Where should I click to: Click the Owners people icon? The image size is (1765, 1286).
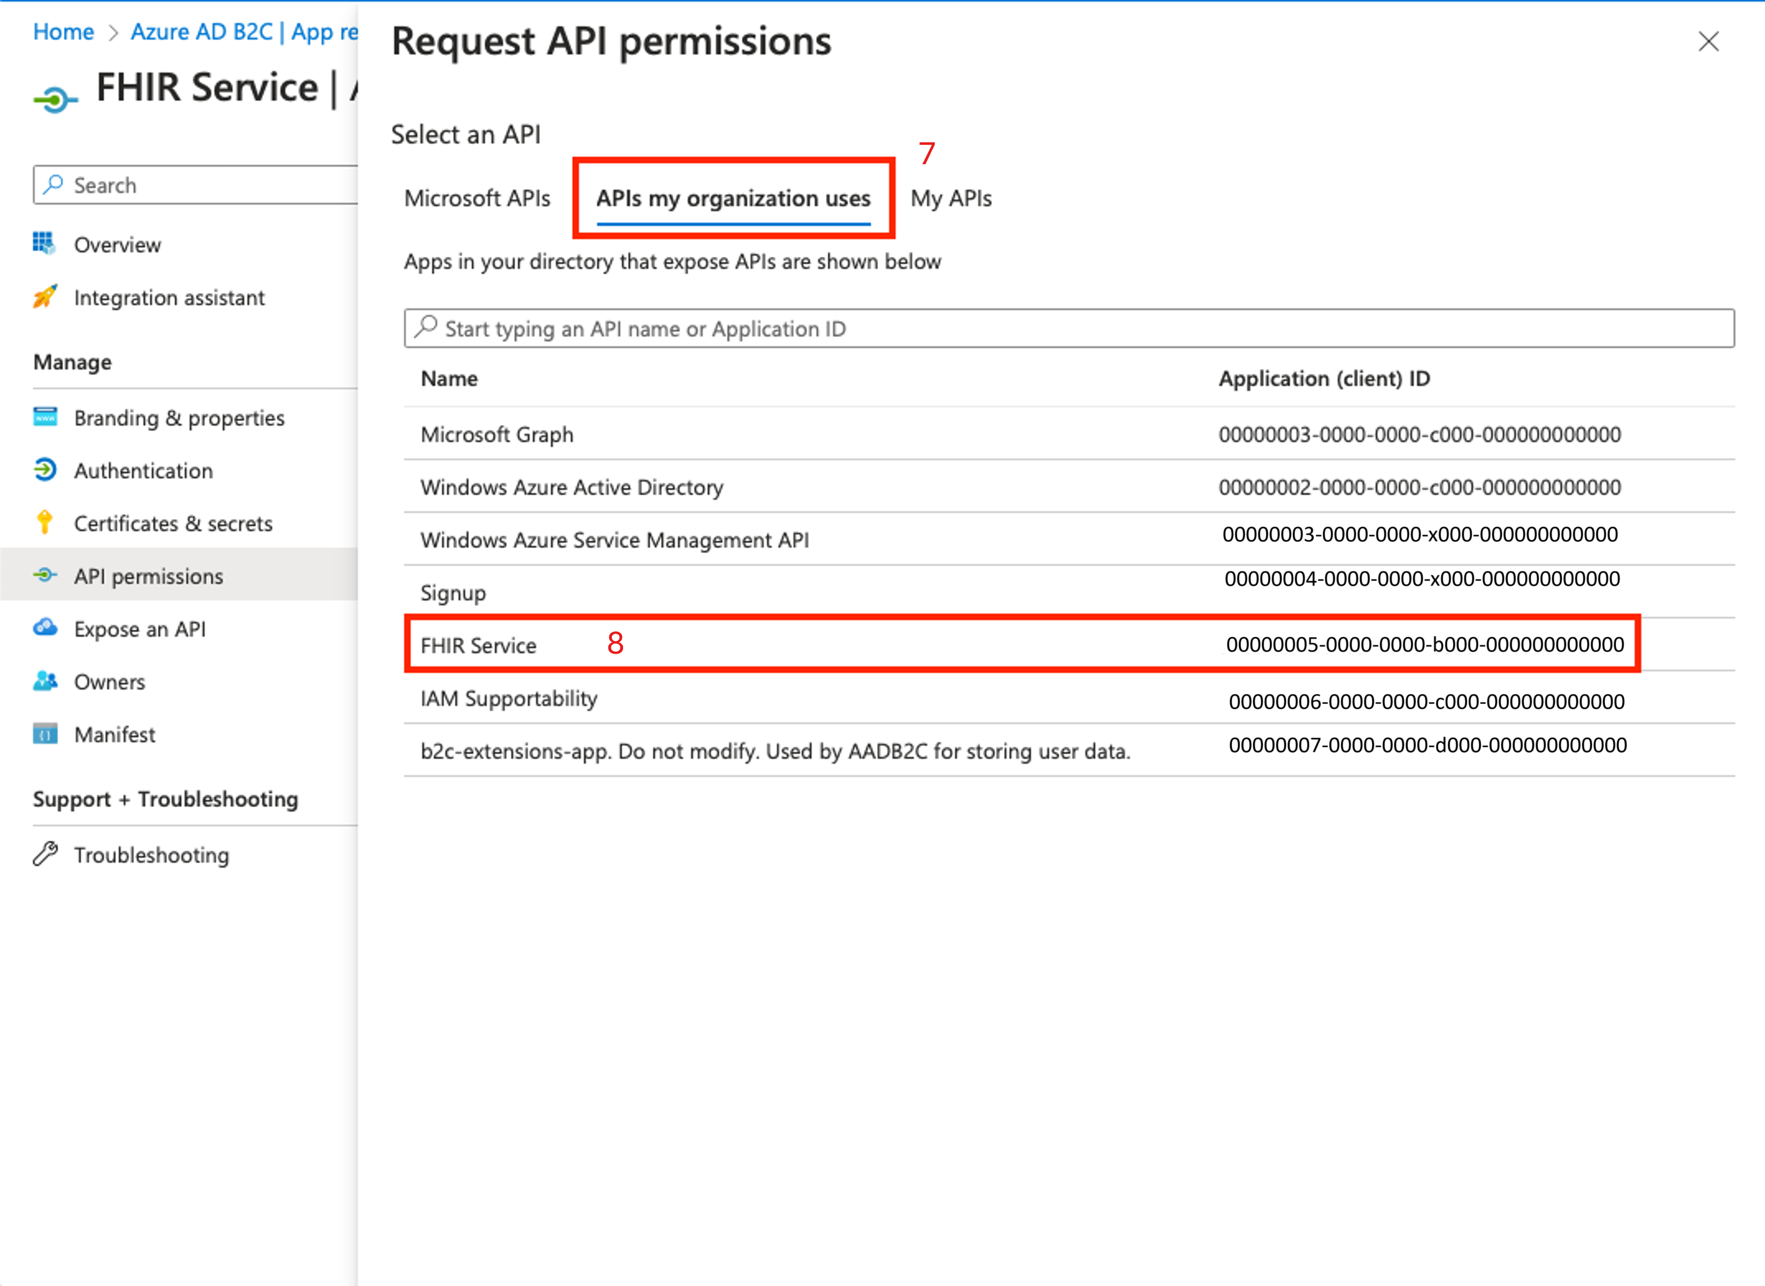[x=44, y=681]
